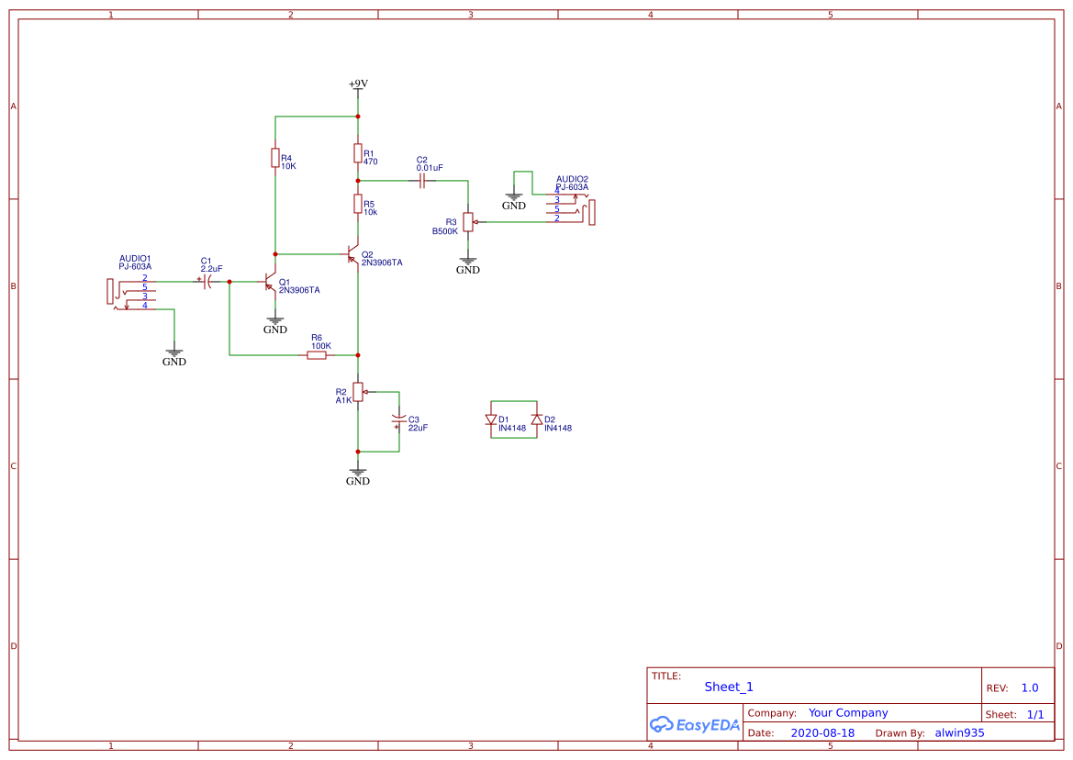Select the drawn by name alwin935
Viewport: 1073px width, 760px height.
(959, 733)
